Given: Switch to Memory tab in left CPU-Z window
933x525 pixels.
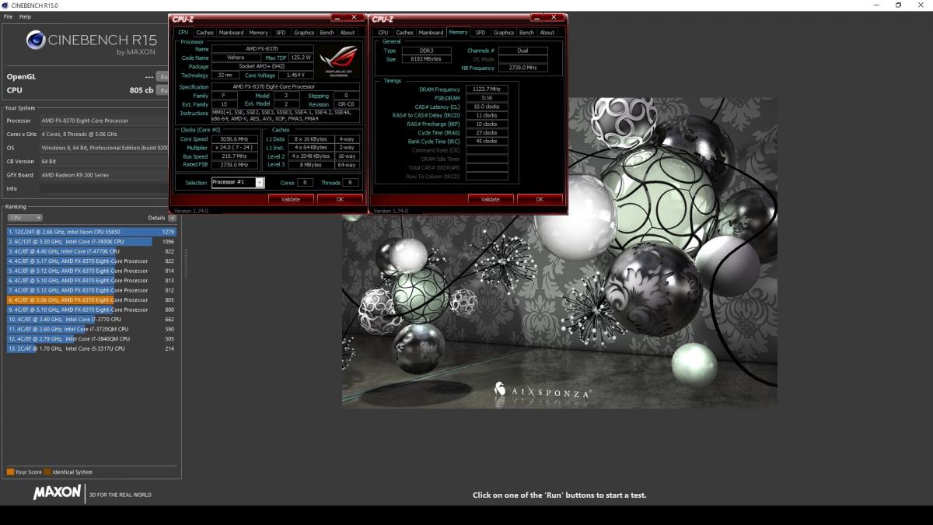Looking at the screenshot, I should pos(259,33).
